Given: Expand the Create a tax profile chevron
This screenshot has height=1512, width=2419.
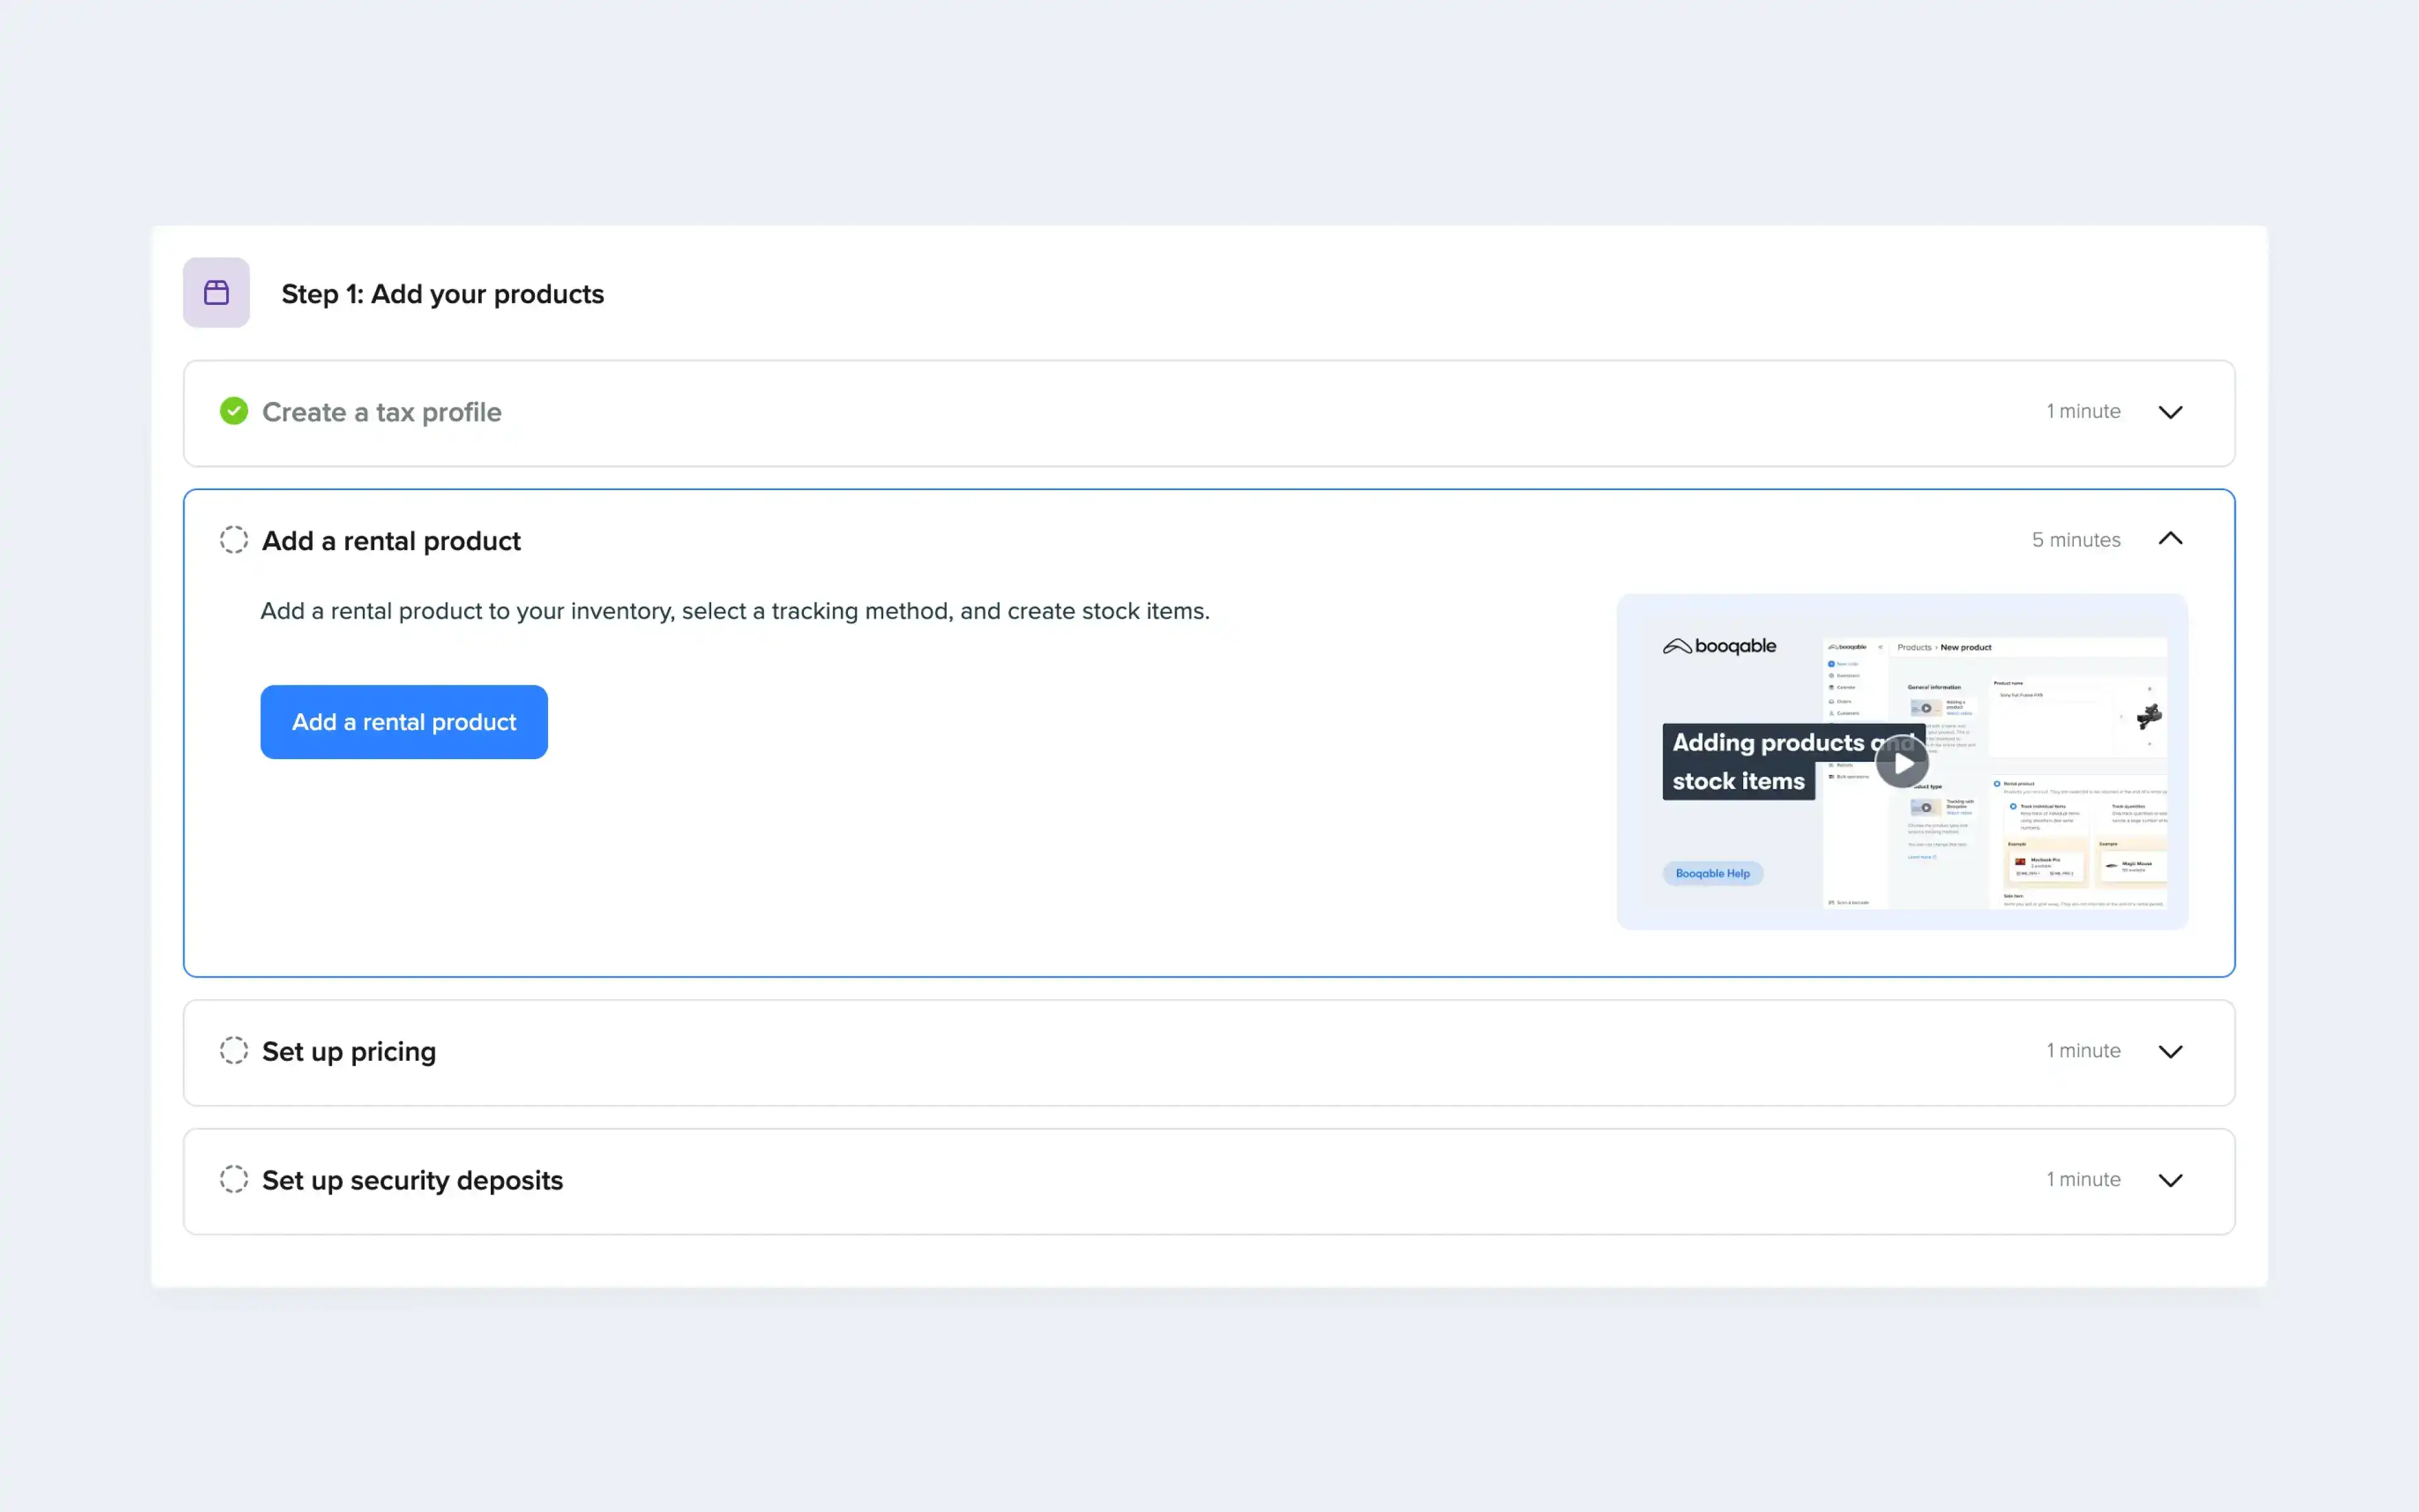Looking at the screenshot, I should 2170,412.
